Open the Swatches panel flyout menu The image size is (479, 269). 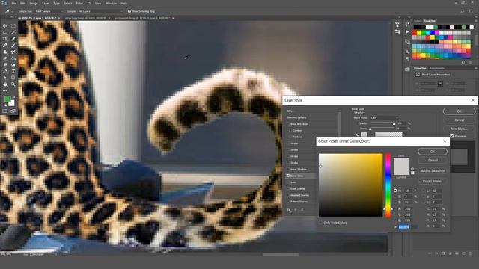[476, 21]
